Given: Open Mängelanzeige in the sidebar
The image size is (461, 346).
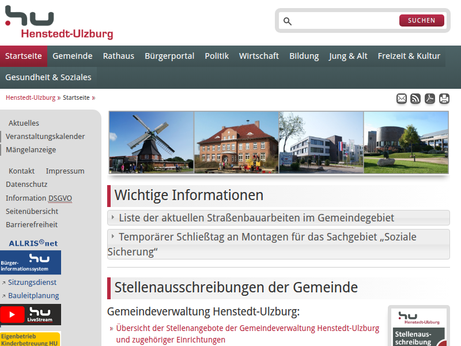Looking at the screenshot, I should pos(31,150).
